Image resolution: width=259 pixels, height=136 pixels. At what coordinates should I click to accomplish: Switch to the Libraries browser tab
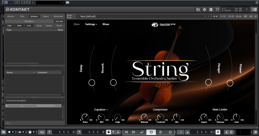(x=11, y=16)
